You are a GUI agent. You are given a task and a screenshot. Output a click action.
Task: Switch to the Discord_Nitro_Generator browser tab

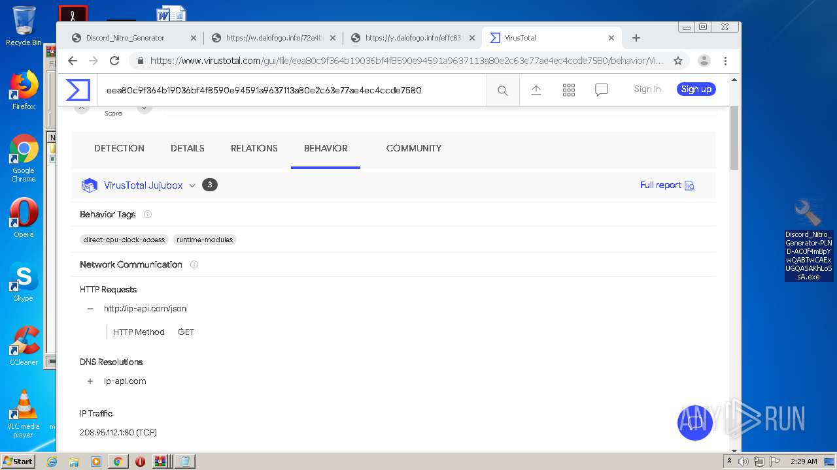click(133, 38)
